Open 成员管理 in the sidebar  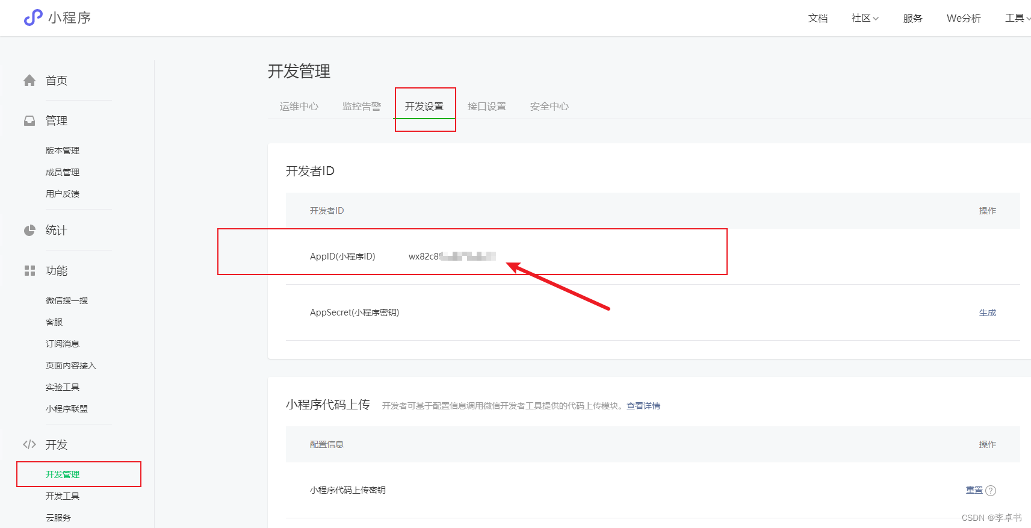click(x=63, y=172)
